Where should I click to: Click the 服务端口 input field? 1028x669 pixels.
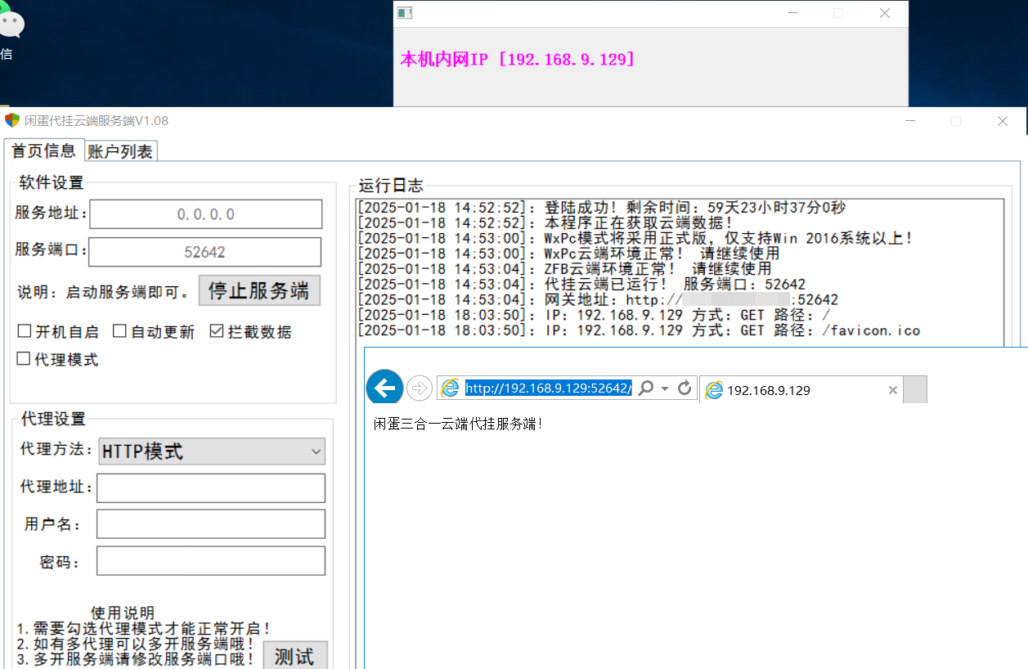[204, 252]
